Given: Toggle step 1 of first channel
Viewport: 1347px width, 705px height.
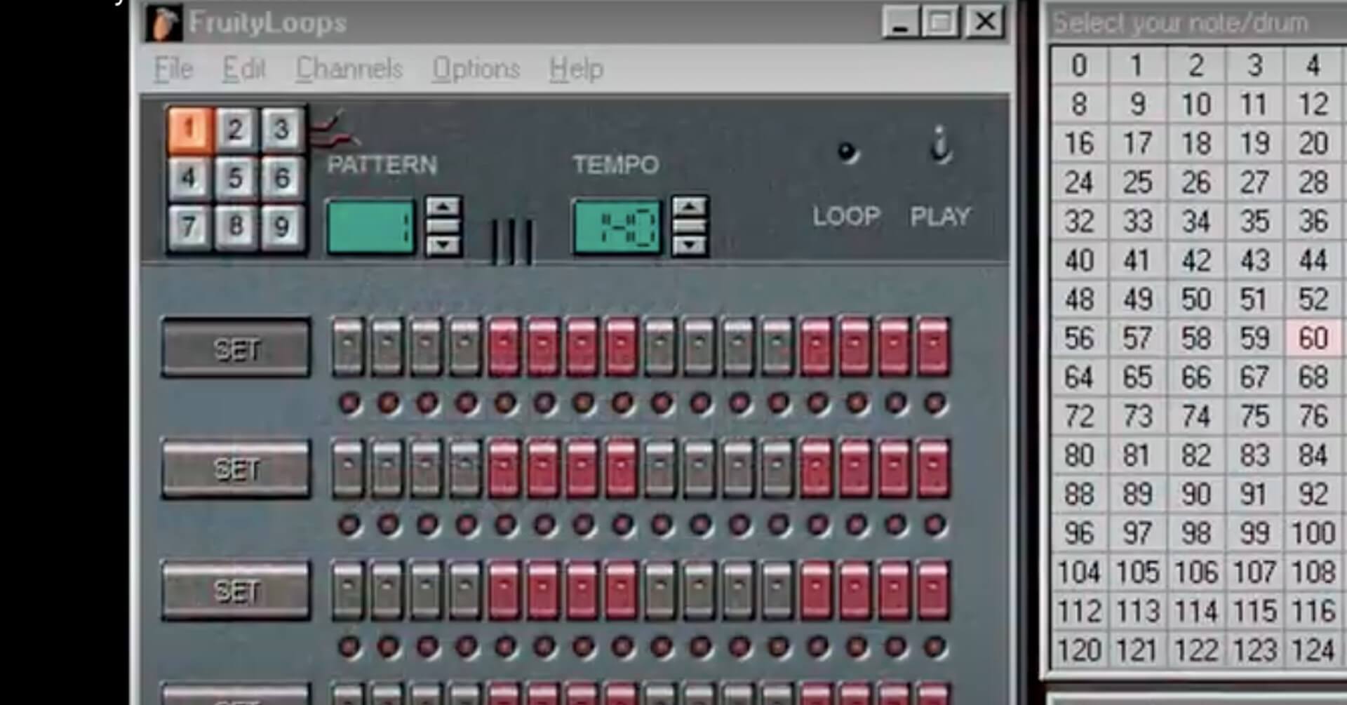Looking at the screenshot, I should pos(348,347).
